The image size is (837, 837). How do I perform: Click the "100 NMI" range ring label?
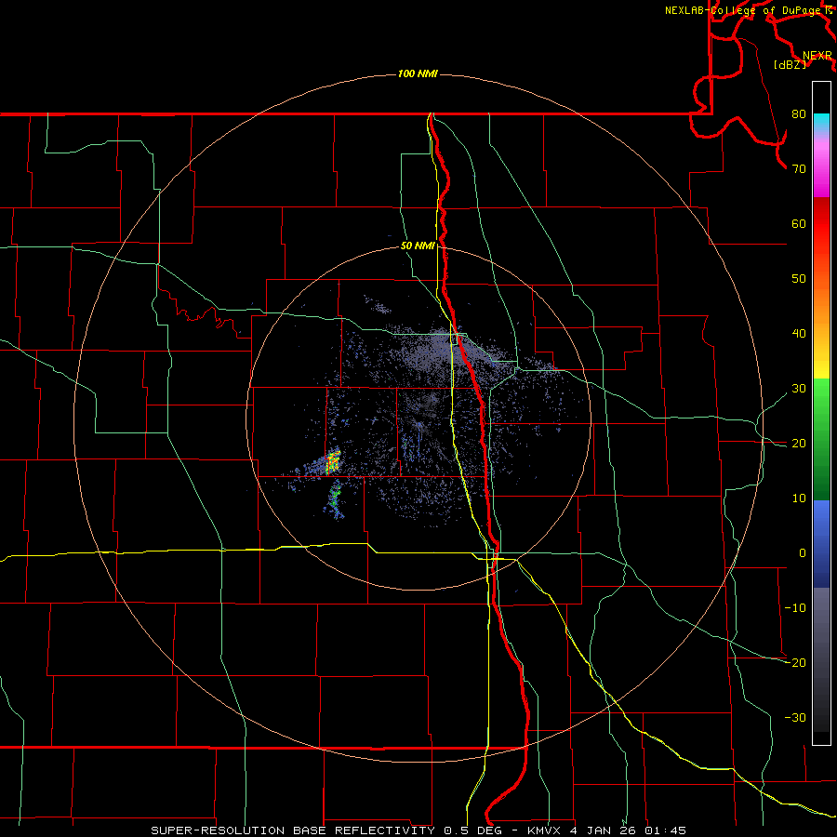[x=418, y=73]
